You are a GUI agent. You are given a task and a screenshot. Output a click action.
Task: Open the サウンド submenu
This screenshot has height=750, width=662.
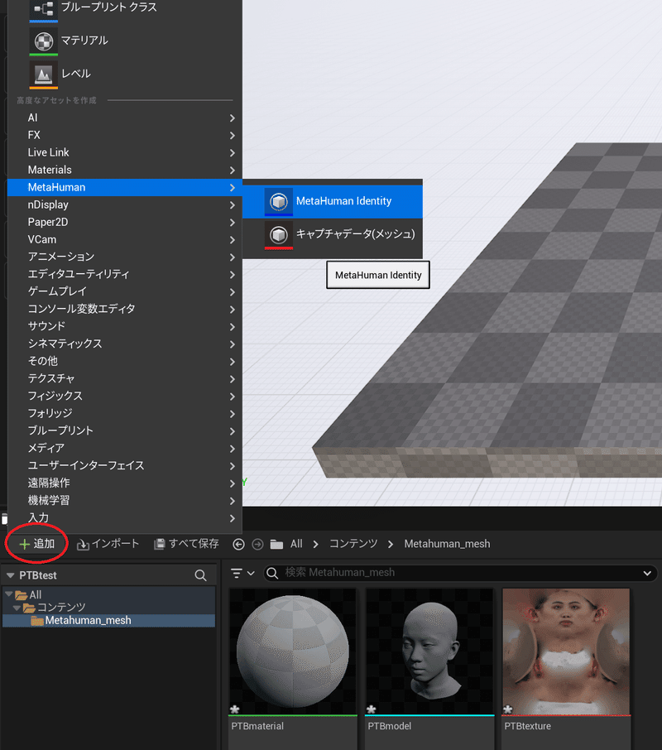click(x=125, y=326)
